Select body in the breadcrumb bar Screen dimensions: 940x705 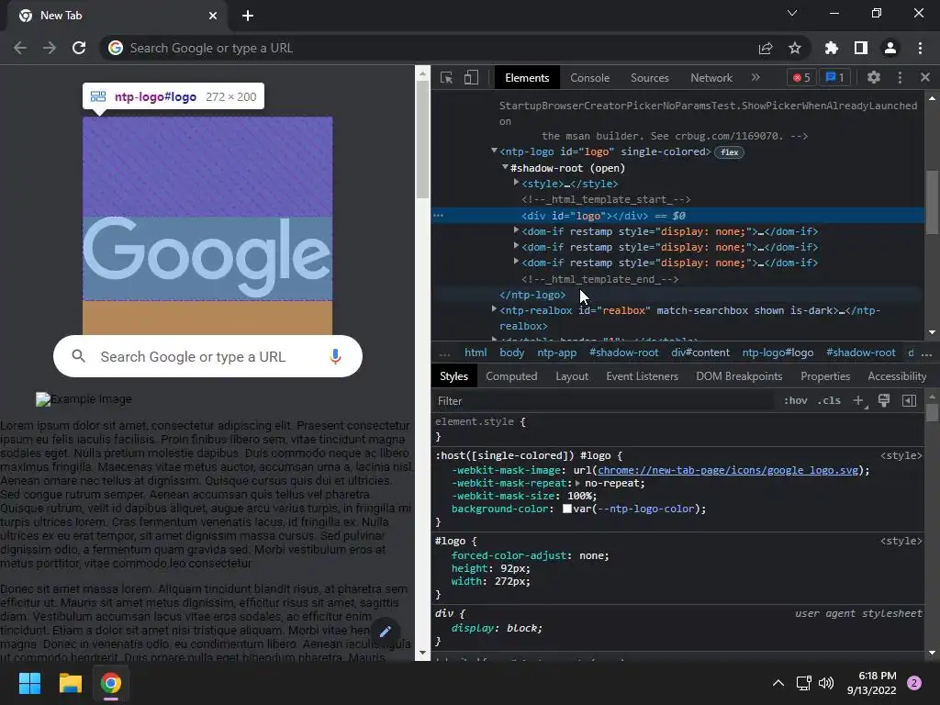[512, 352]
